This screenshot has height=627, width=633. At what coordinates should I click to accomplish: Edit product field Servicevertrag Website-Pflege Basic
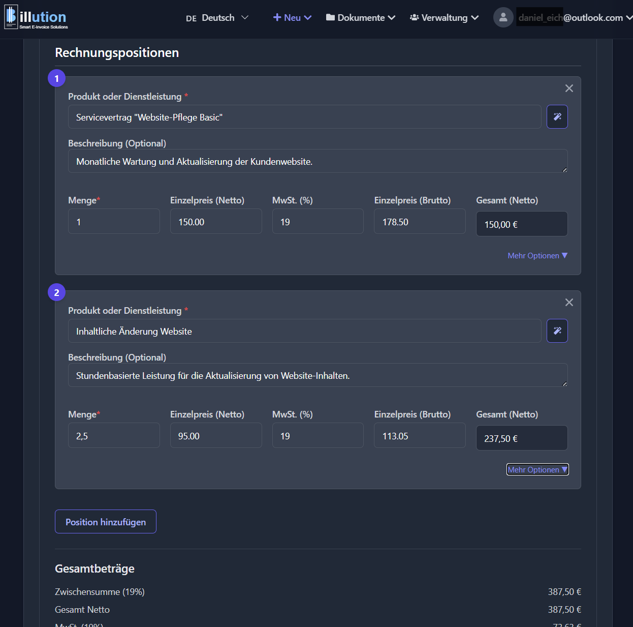(305, 117)
